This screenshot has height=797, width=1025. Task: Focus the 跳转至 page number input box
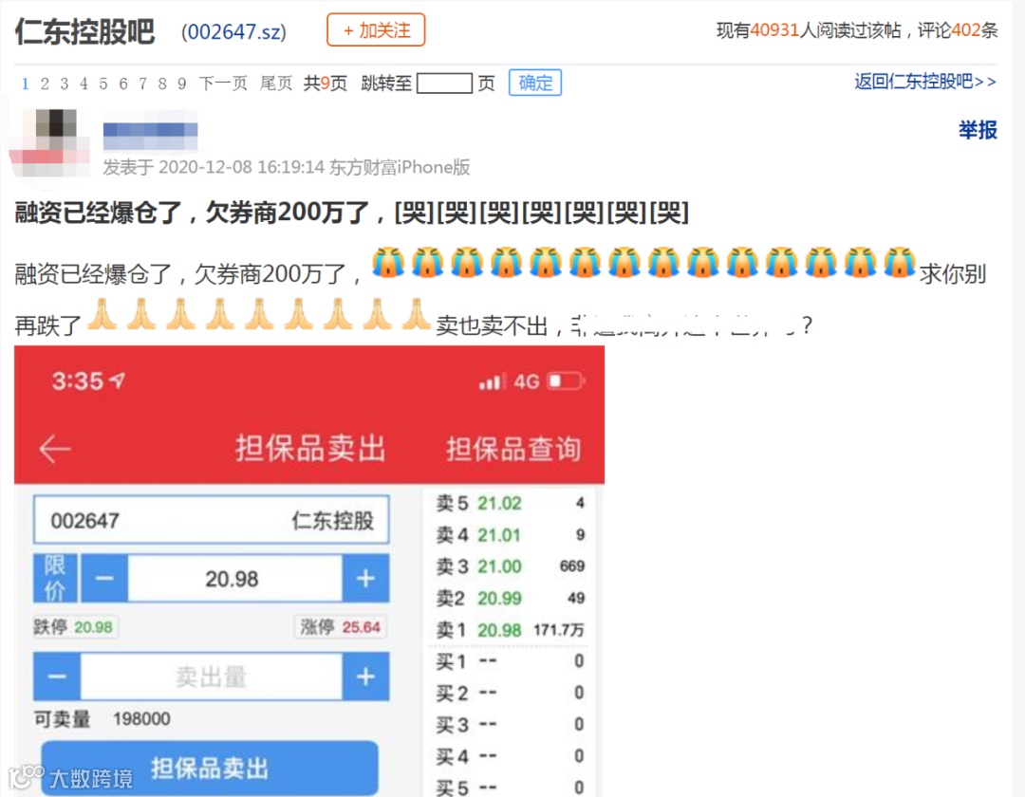click(444, 83)
